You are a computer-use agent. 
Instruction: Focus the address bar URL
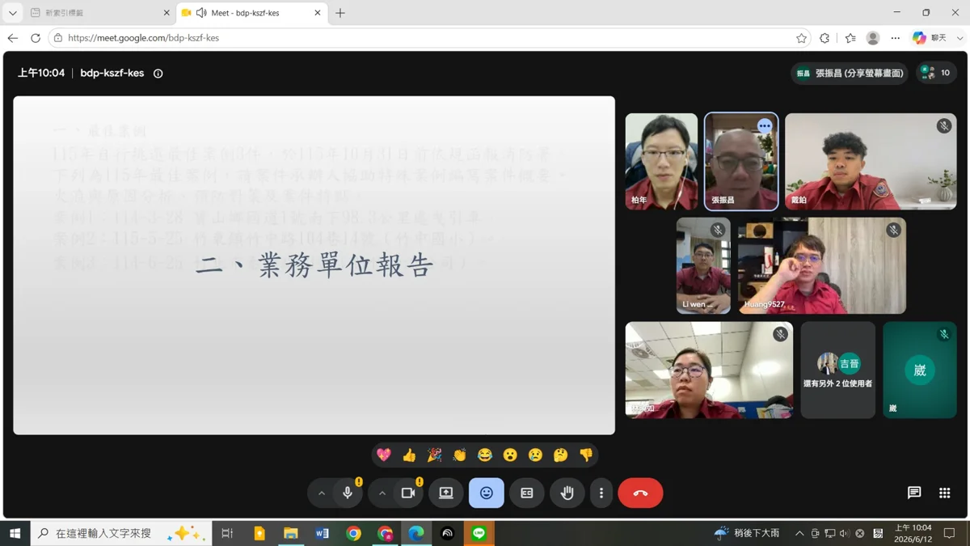click(143, 38)
